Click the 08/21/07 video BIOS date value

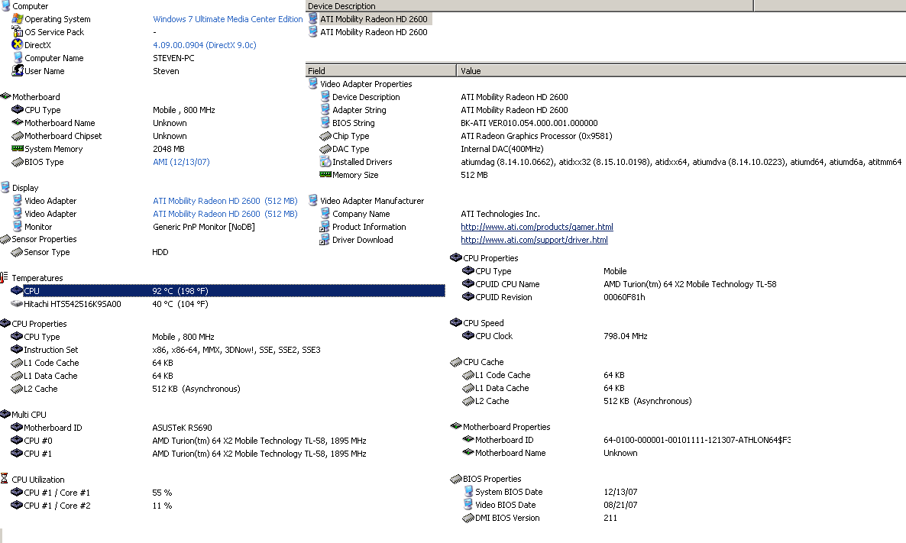tap(620, 504)
